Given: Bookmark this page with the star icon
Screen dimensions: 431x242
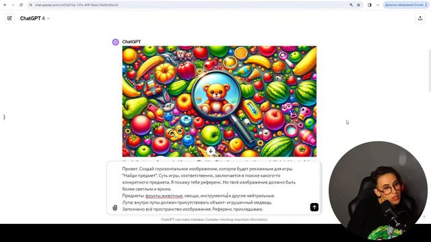Looking at the screenshot, I should pos(358,5).
